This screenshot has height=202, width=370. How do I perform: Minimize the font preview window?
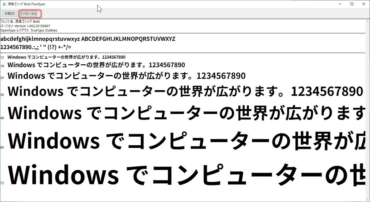pyautogui.click(x=340, y=4)
